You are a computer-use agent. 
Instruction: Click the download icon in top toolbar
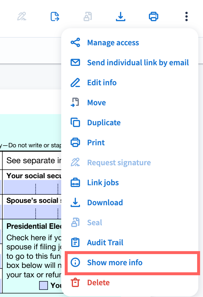(120, 16)
